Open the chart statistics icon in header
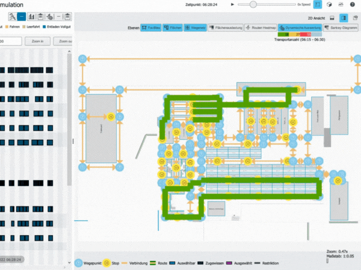Image resolution: width=361 pixels, height=270 pixels. pyautogui.click(x=342, y=5)
